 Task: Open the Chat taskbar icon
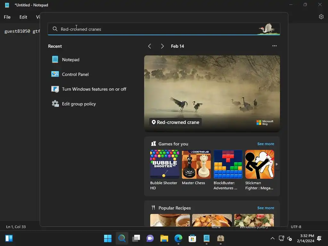point(150,238)
